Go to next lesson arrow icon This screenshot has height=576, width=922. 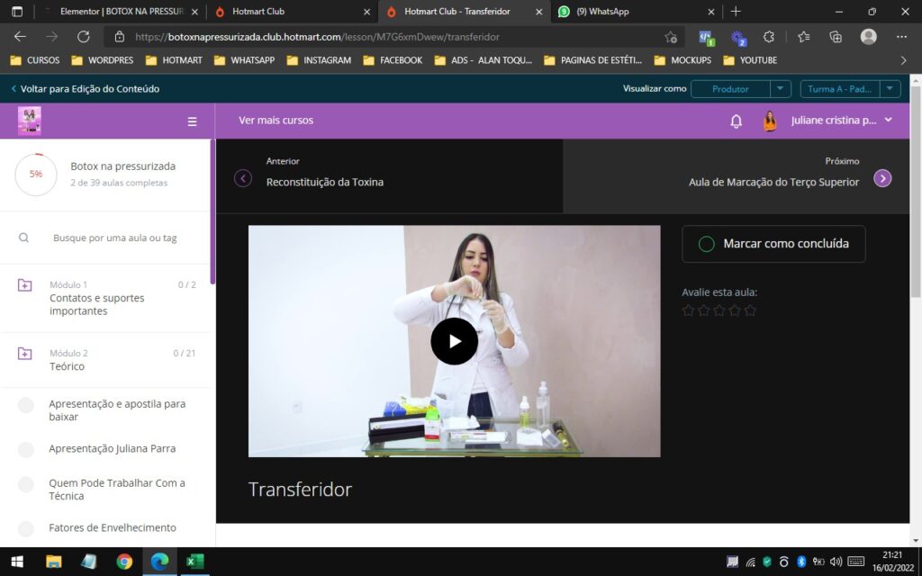tap(882, 178)
